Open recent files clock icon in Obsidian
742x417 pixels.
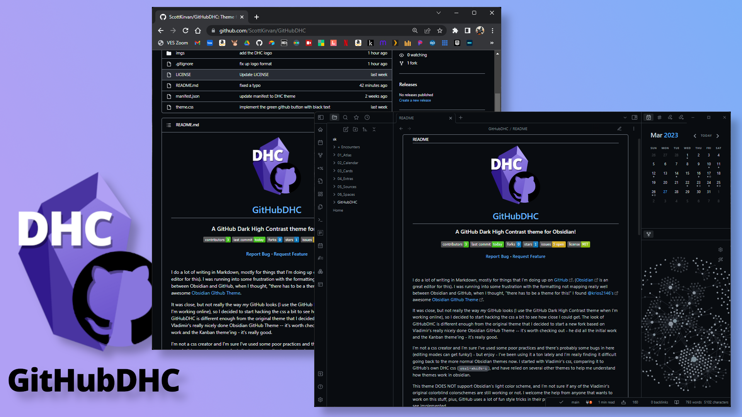(x=367, y=117)
